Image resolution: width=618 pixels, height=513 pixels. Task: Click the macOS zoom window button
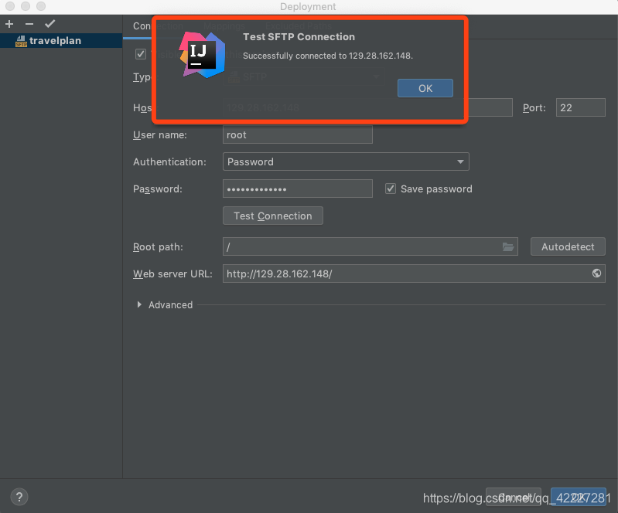pyautogui.click(x=40, y=6)
